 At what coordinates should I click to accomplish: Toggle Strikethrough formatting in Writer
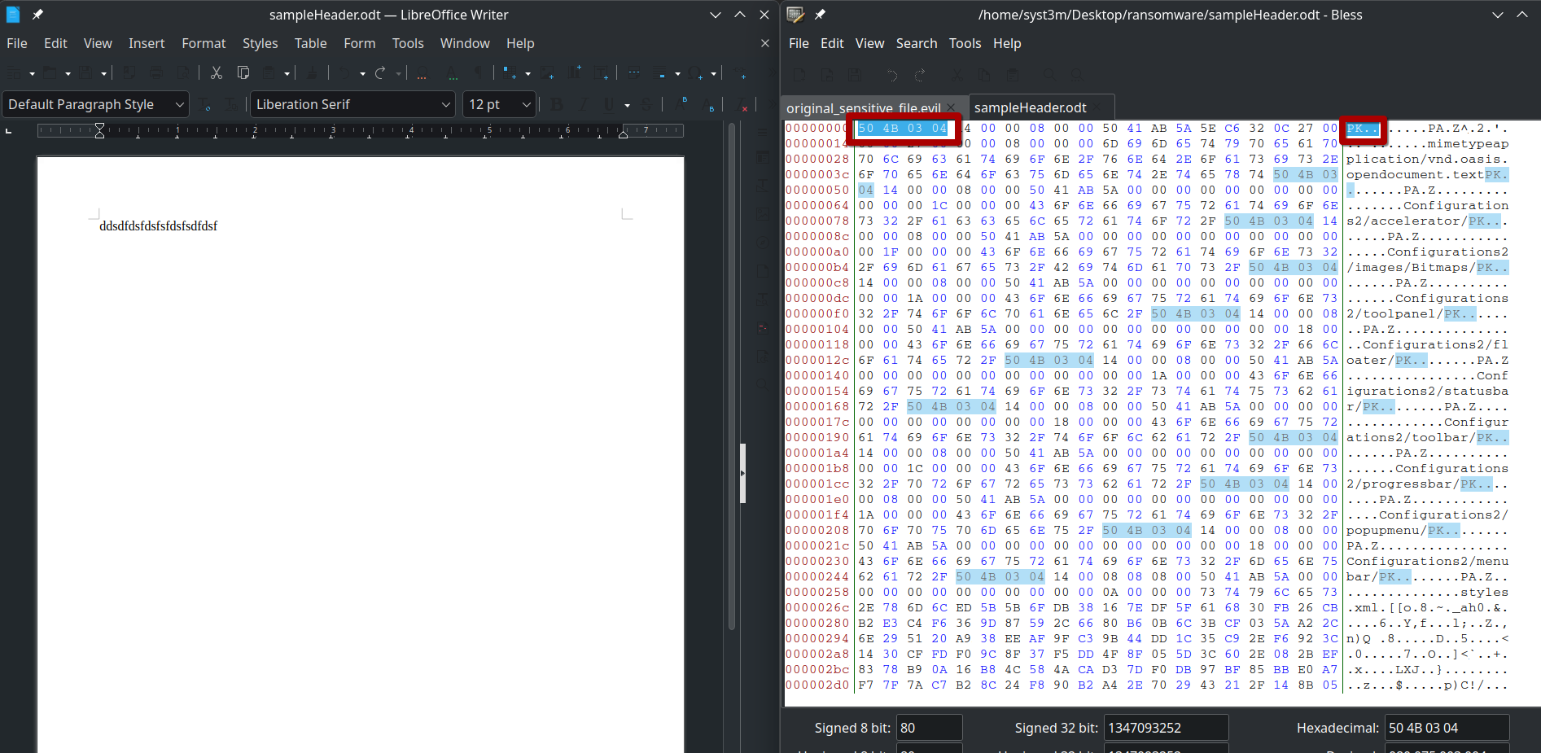pos(646,104)
